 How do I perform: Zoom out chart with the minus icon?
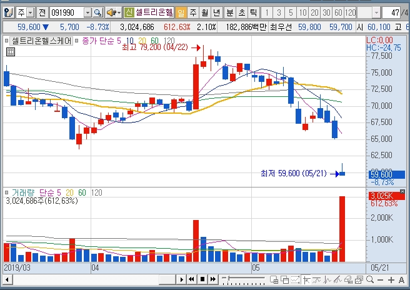pyautogui.click(x=381, y=280)
